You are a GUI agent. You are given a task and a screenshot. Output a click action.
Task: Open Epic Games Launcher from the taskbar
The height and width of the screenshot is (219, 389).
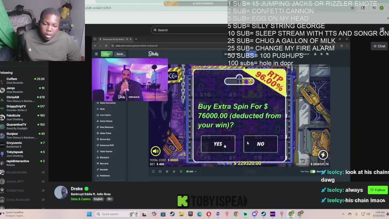pos(191,214)
